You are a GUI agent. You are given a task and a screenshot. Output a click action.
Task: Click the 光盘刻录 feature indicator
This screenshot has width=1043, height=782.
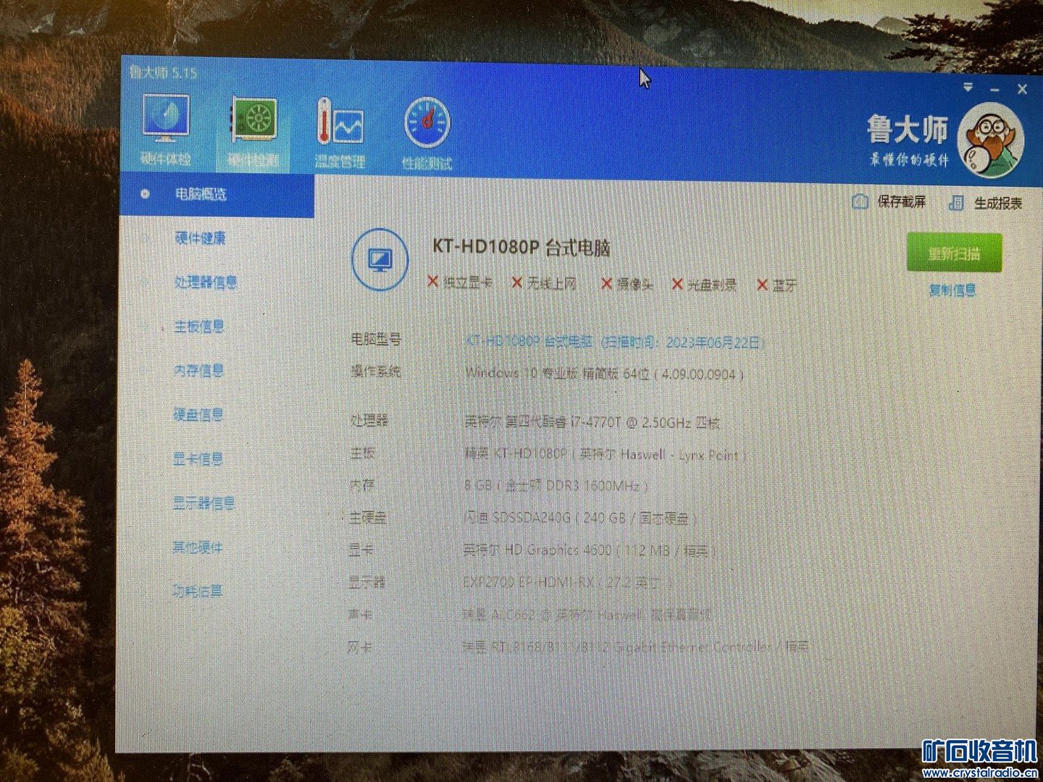pyautogui.click(x=704, y=285)
